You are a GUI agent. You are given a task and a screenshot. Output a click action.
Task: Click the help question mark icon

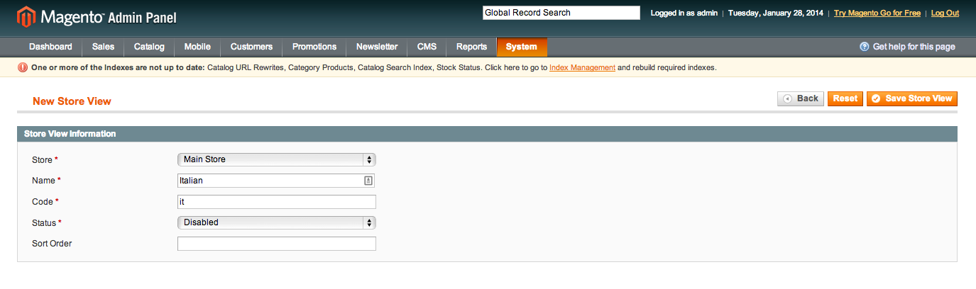pos(864,47)
